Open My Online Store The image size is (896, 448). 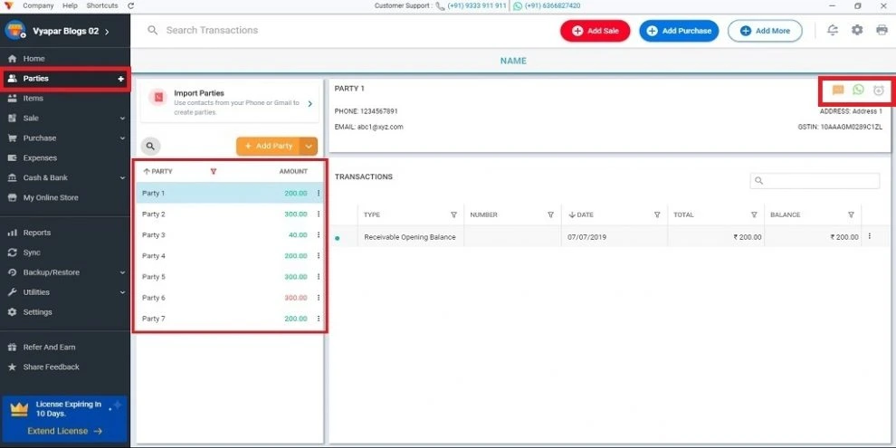pos(51,197)
